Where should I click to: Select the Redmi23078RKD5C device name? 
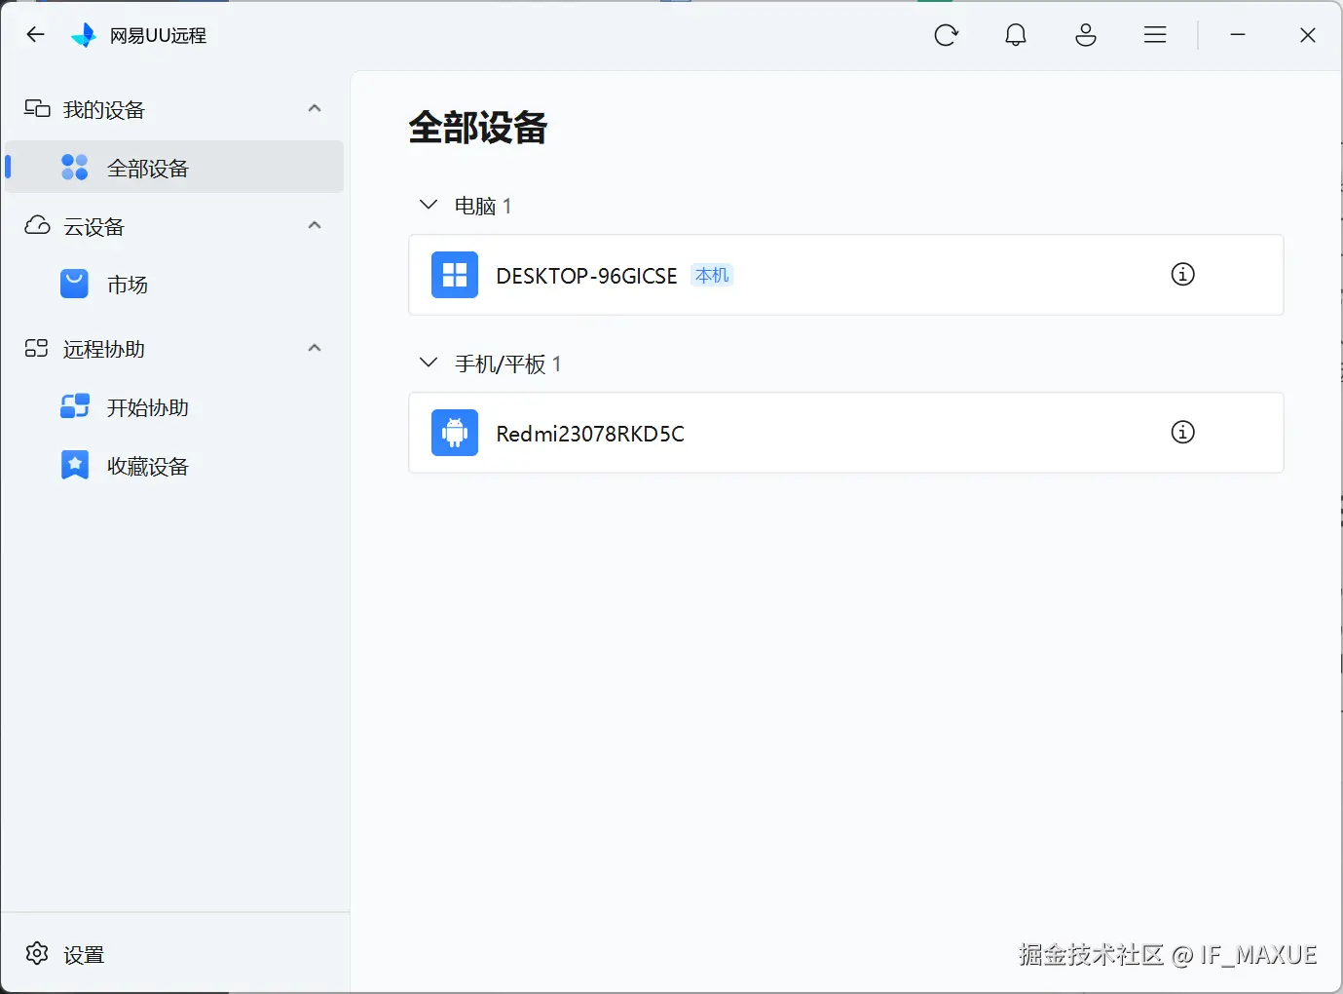point(590,434)
